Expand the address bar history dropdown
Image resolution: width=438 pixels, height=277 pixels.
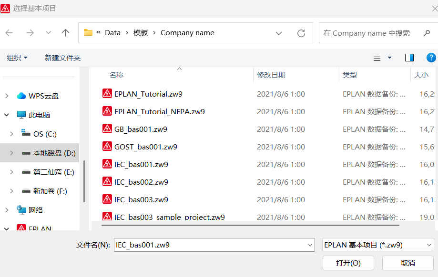coord(278,33)
